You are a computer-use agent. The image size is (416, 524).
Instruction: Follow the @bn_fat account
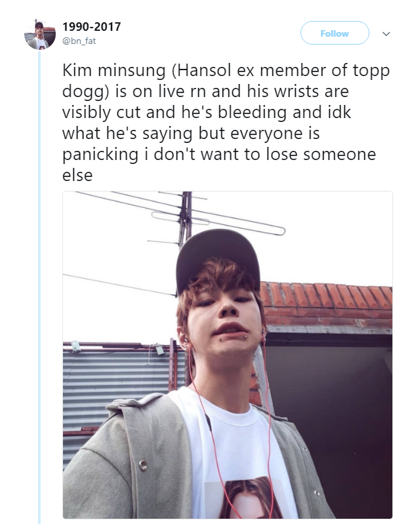click(x=335, y=33)
